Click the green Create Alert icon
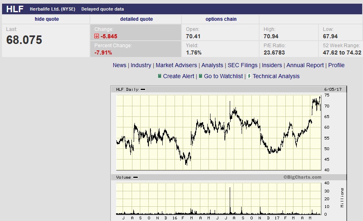The image size is (363, 221). (x=159, y=76)
